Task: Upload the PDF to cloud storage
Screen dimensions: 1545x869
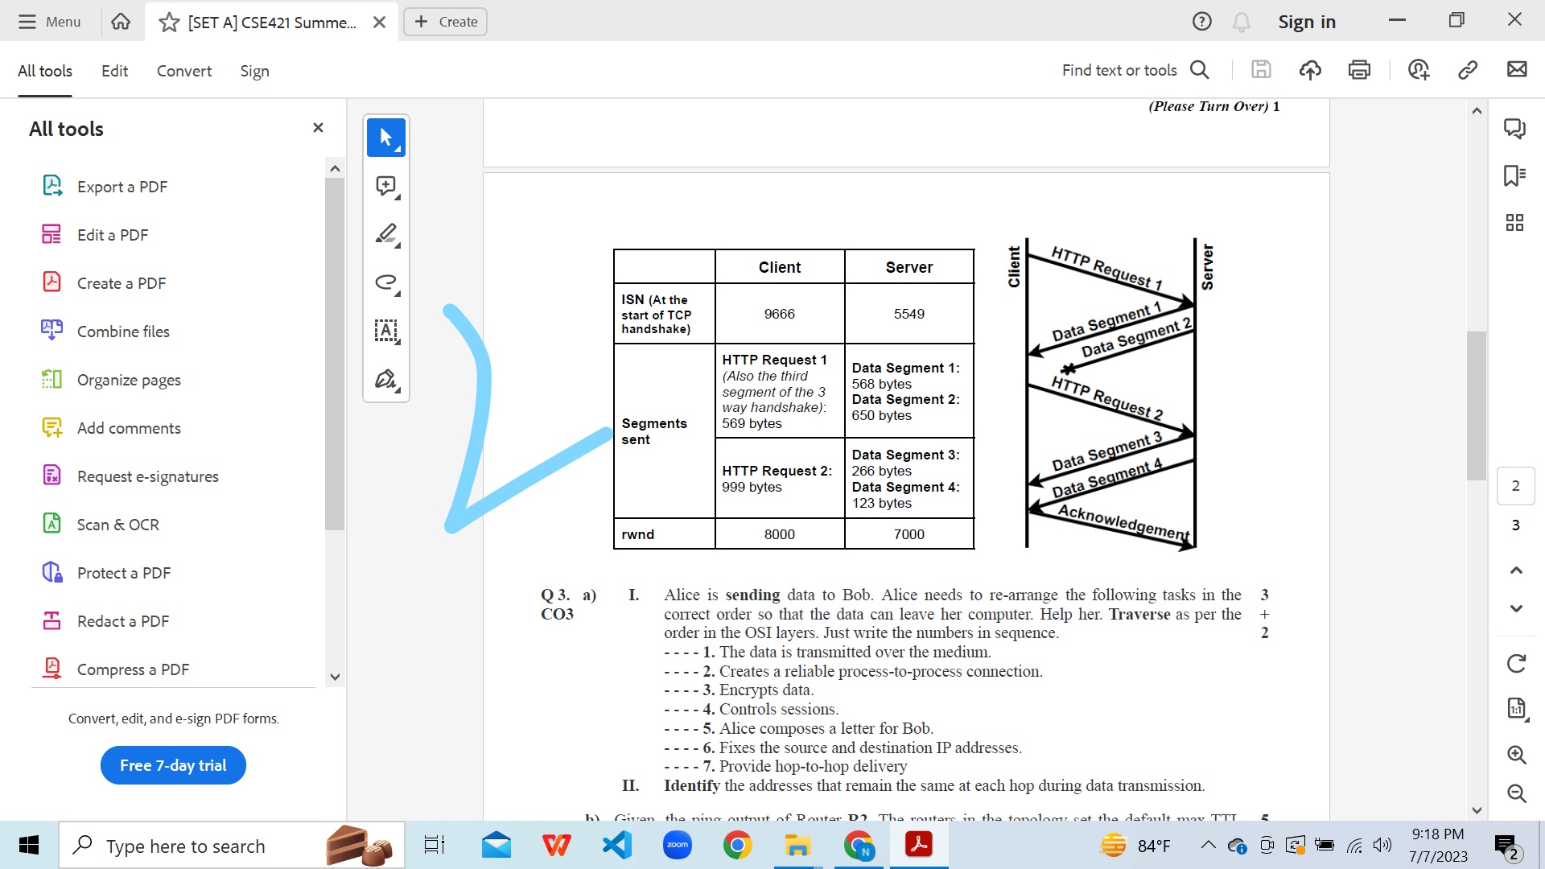Action: (x=1310, y=70)
